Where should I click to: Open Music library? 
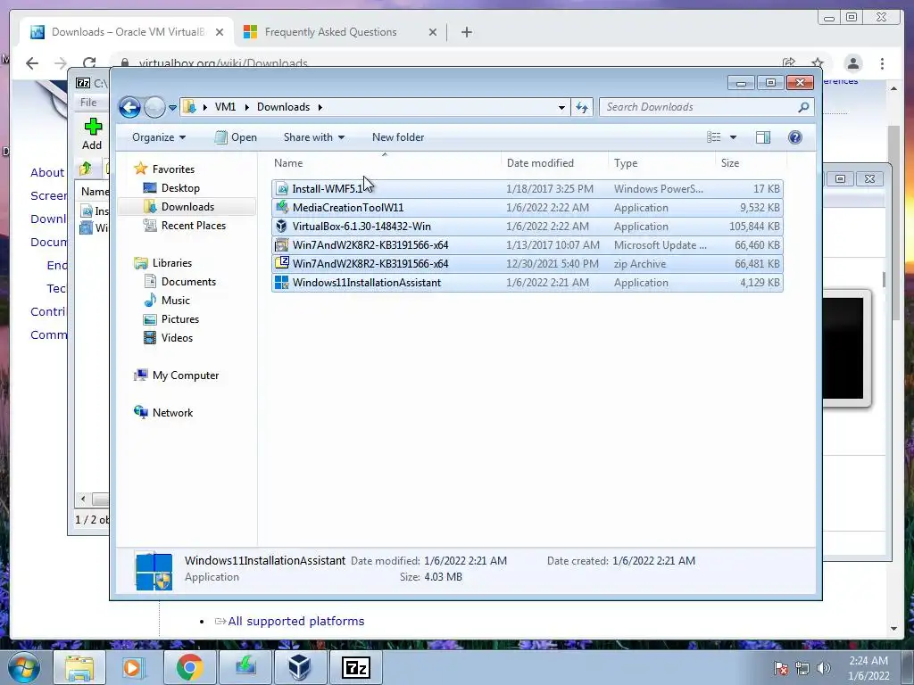(x=176, y=301)
